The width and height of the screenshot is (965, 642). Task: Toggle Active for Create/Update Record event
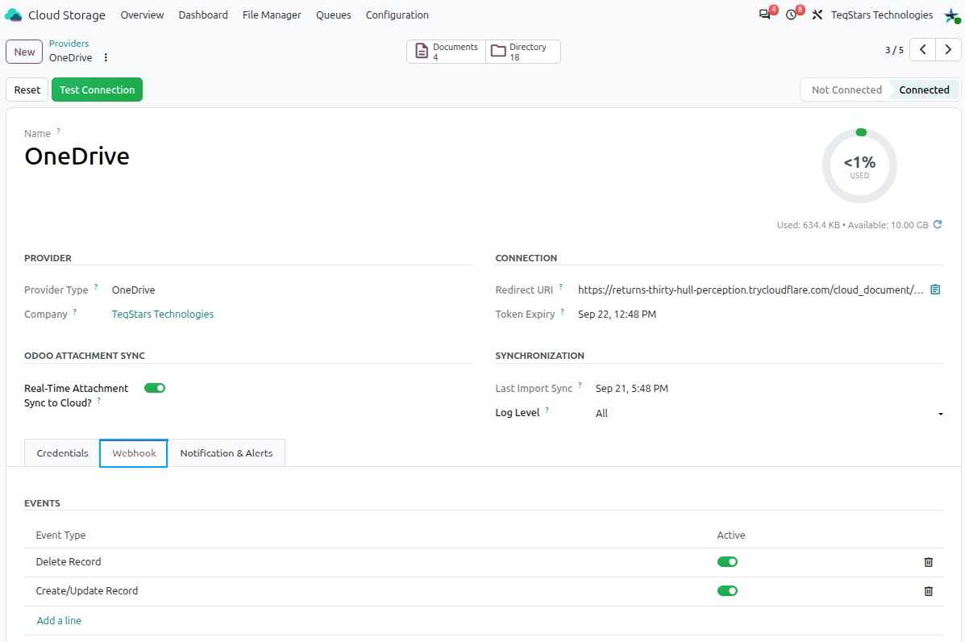(x=727, y=591)
